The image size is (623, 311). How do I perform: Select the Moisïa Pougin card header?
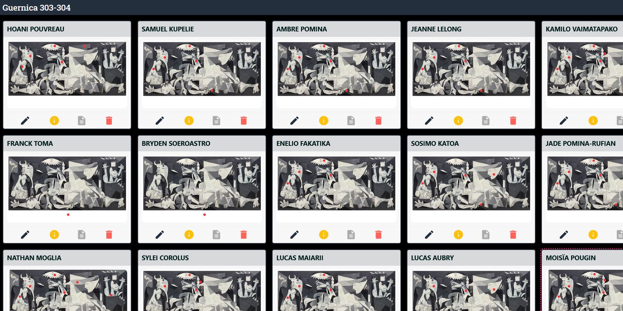point(582,258)
